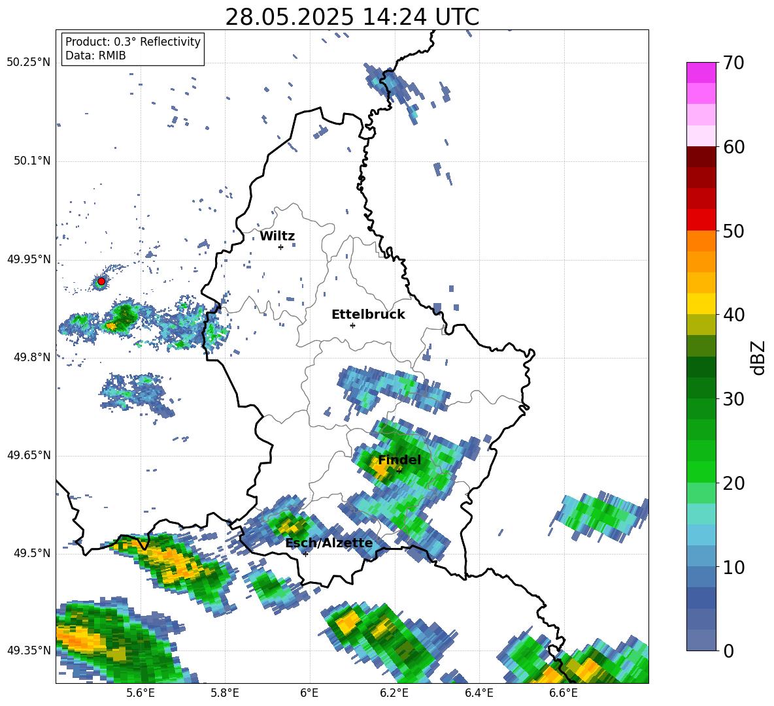Click the 5.6°E longitude label
This screenshot has height=706, width=774.
click(x=141, y=694)
